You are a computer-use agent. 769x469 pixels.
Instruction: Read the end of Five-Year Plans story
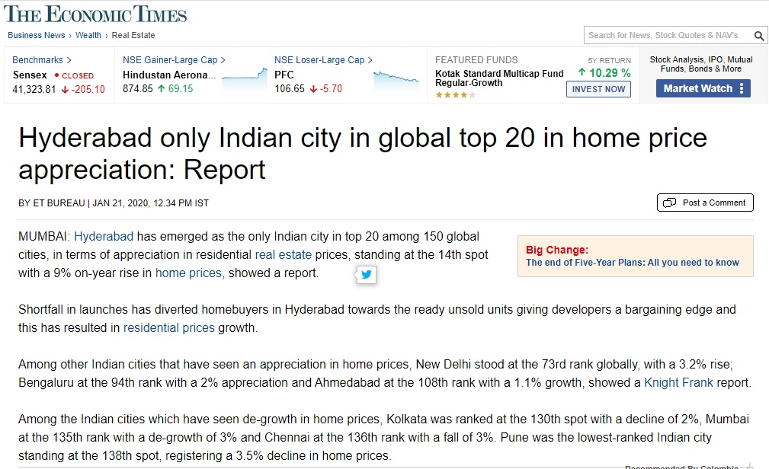[x=632, y=263]
